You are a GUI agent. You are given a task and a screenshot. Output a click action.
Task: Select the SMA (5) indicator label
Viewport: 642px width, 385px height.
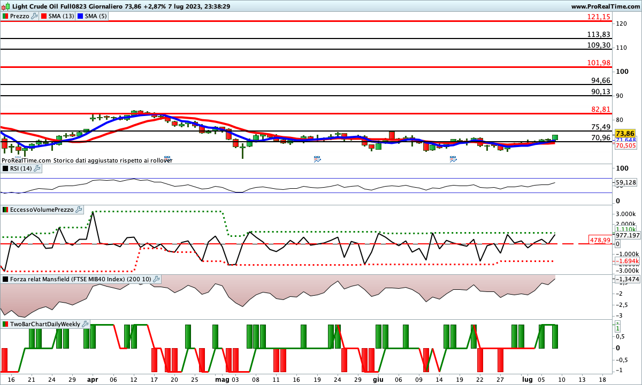tap(96, 16)
